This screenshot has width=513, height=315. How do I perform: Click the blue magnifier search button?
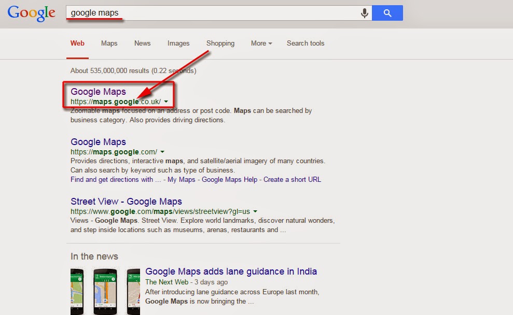tap(387, 13)
